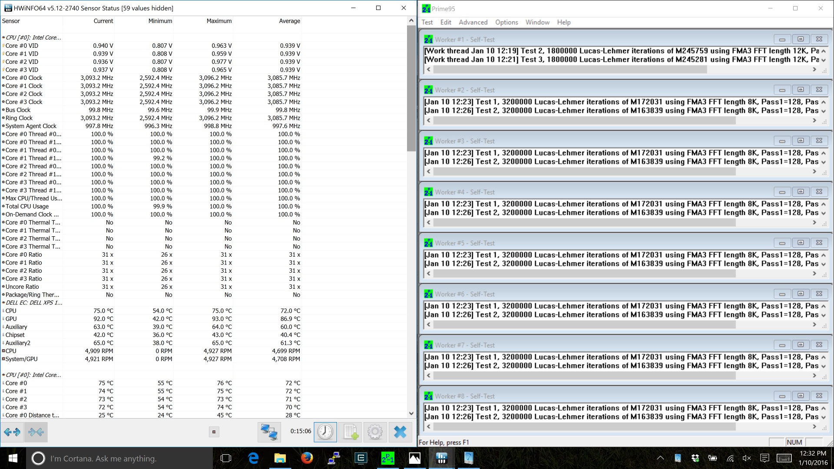Screen dimensions: 834x469
Task: Open the HWiNFO network remote monitors icon
Action: click(269, 432)
